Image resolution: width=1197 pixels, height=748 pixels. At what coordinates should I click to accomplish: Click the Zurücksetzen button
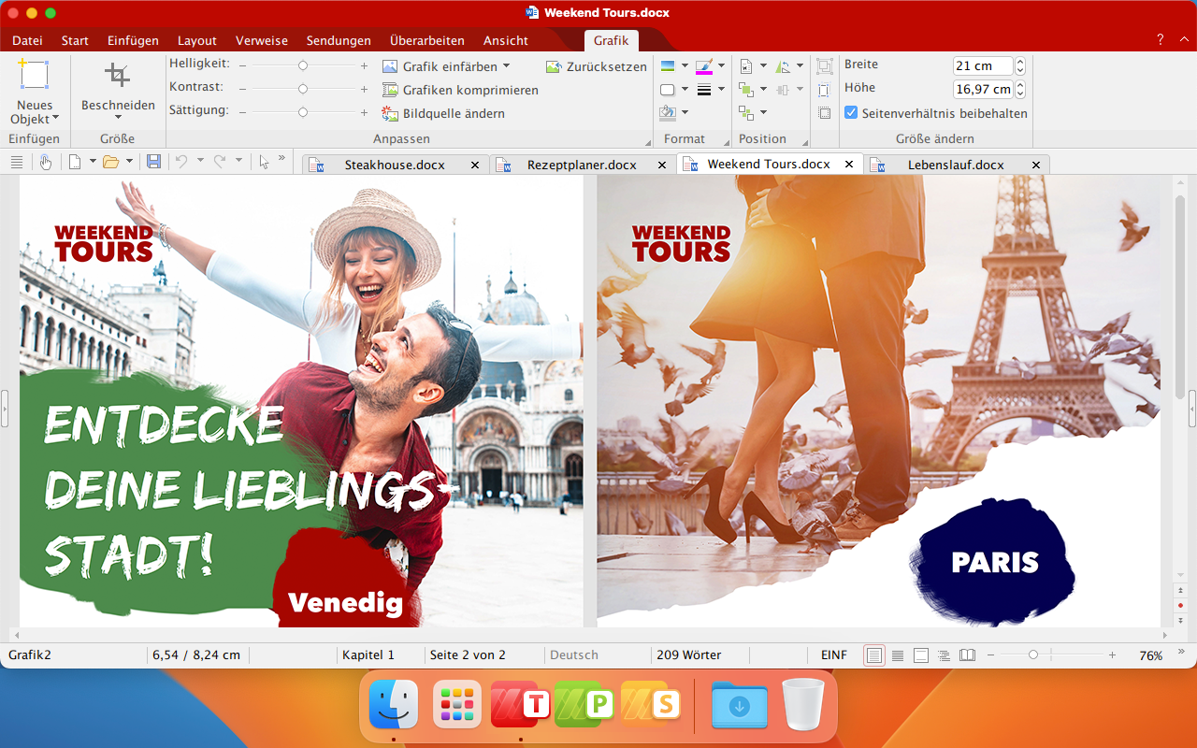click(597, 66)
